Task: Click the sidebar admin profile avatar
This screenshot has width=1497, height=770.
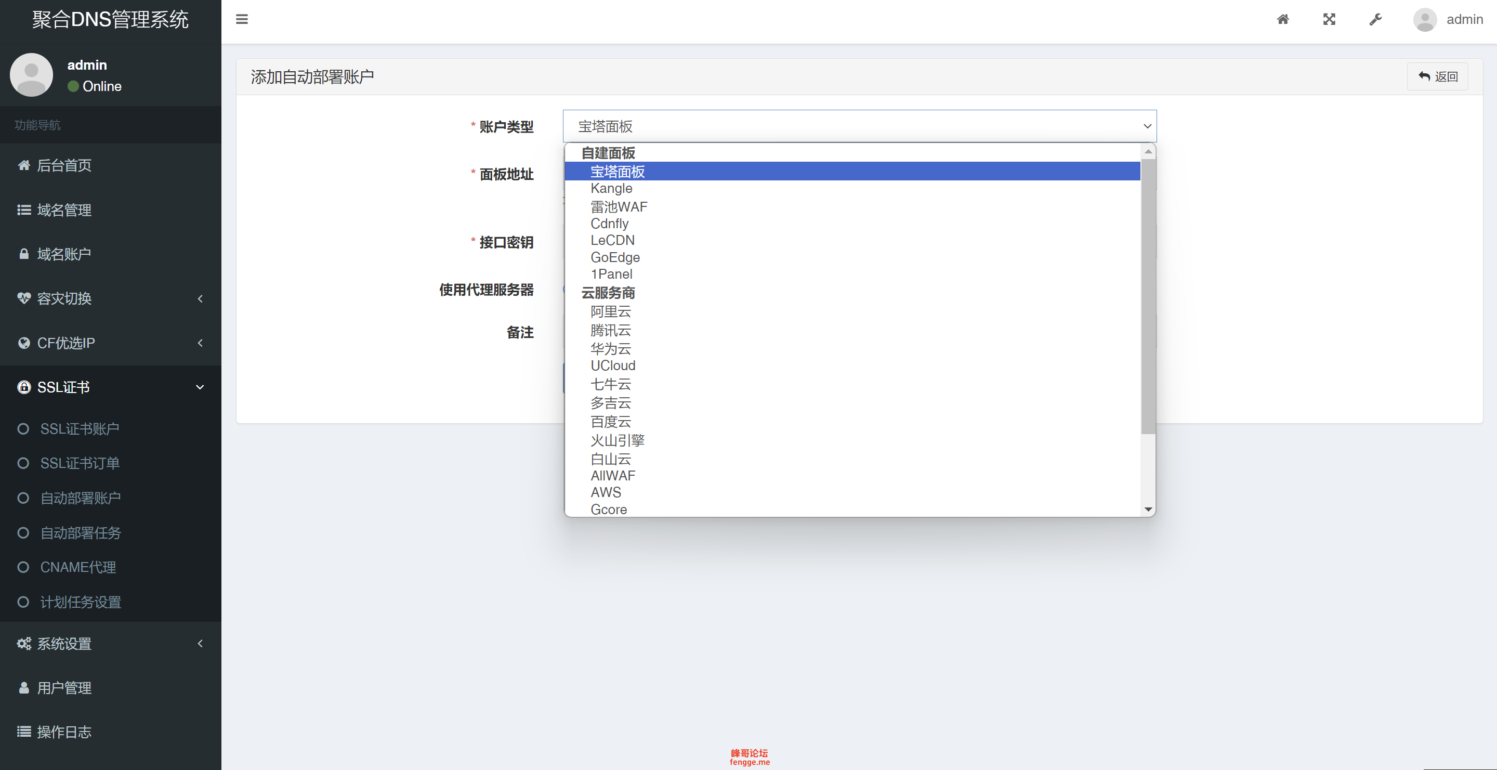Action: pyautogui.click(x=31, y=75)
